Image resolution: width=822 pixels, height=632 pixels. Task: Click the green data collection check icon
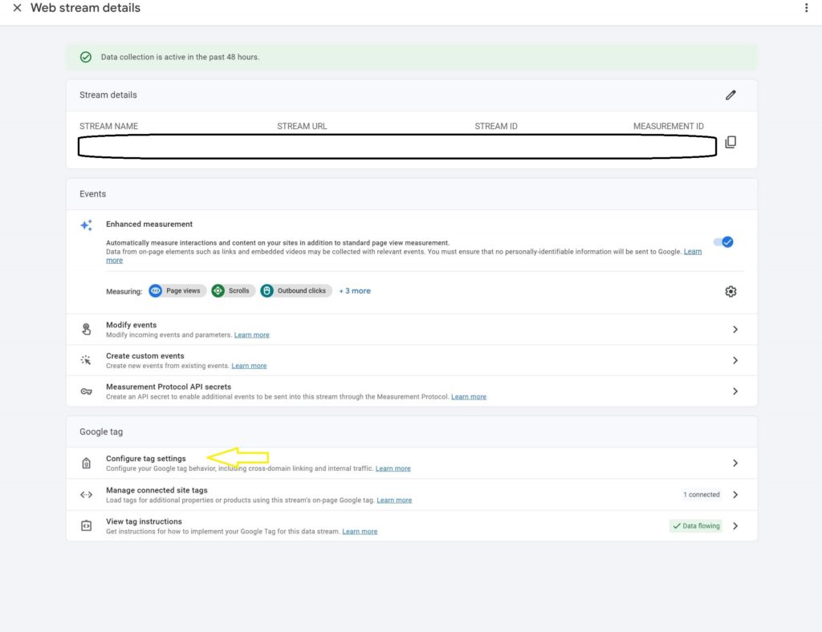click(86, 57)
